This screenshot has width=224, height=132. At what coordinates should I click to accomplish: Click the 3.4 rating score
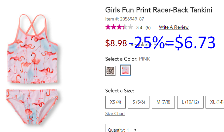click(x=139, y=27)
